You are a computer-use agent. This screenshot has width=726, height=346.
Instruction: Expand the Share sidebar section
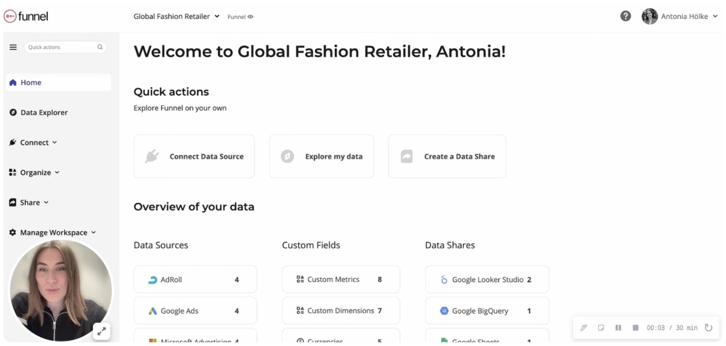[x=29, y=202]
